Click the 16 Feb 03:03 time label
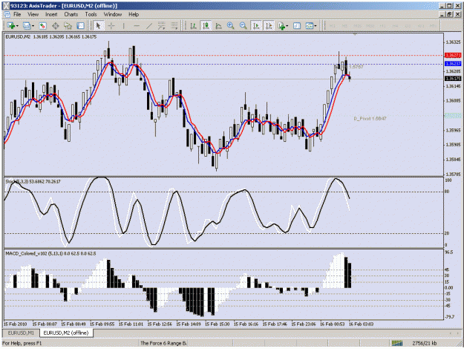 coord(361,324)
